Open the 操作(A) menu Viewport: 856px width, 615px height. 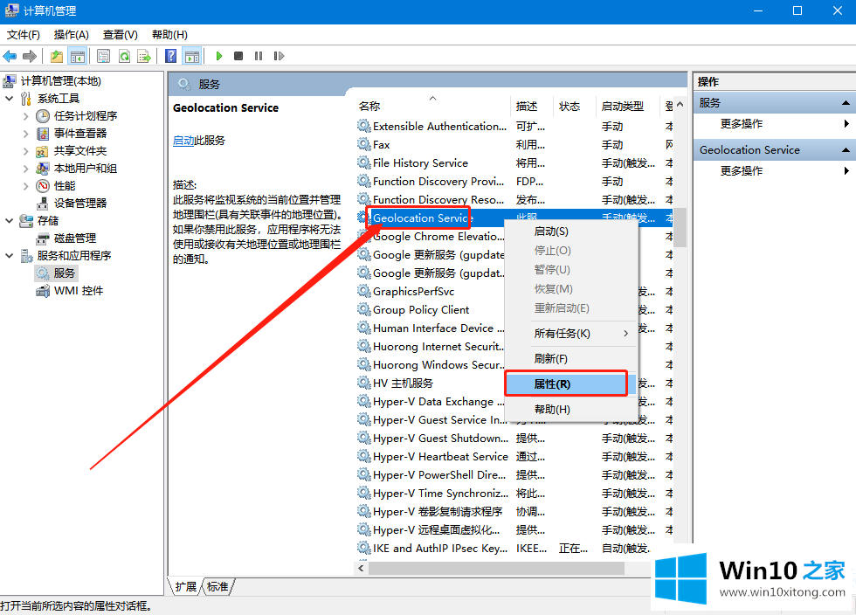coord(71,35)
